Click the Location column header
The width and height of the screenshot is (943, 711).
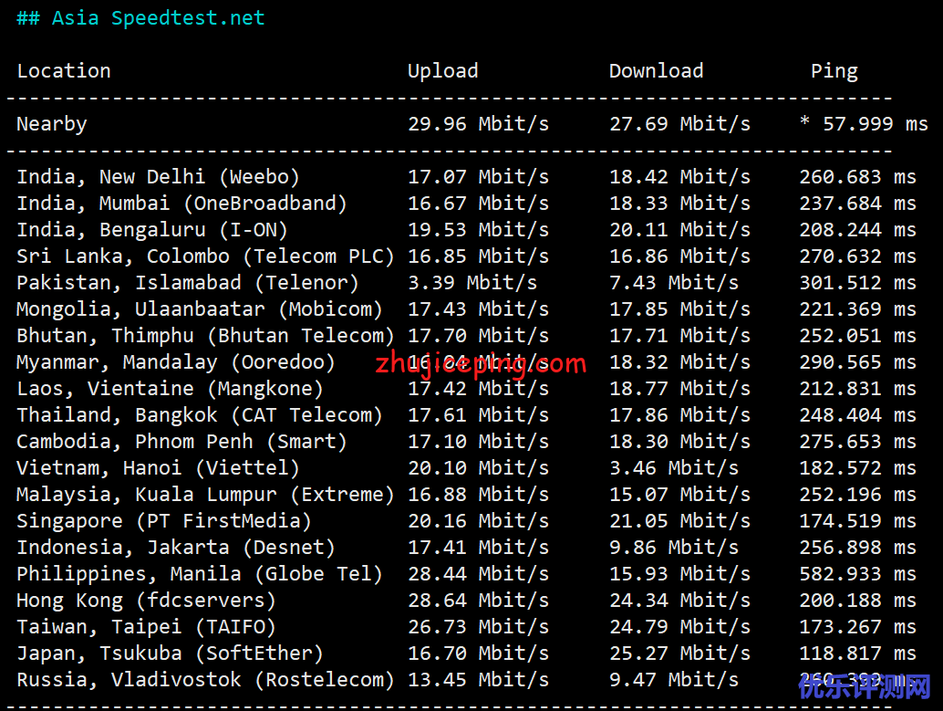tap(64, 71)
